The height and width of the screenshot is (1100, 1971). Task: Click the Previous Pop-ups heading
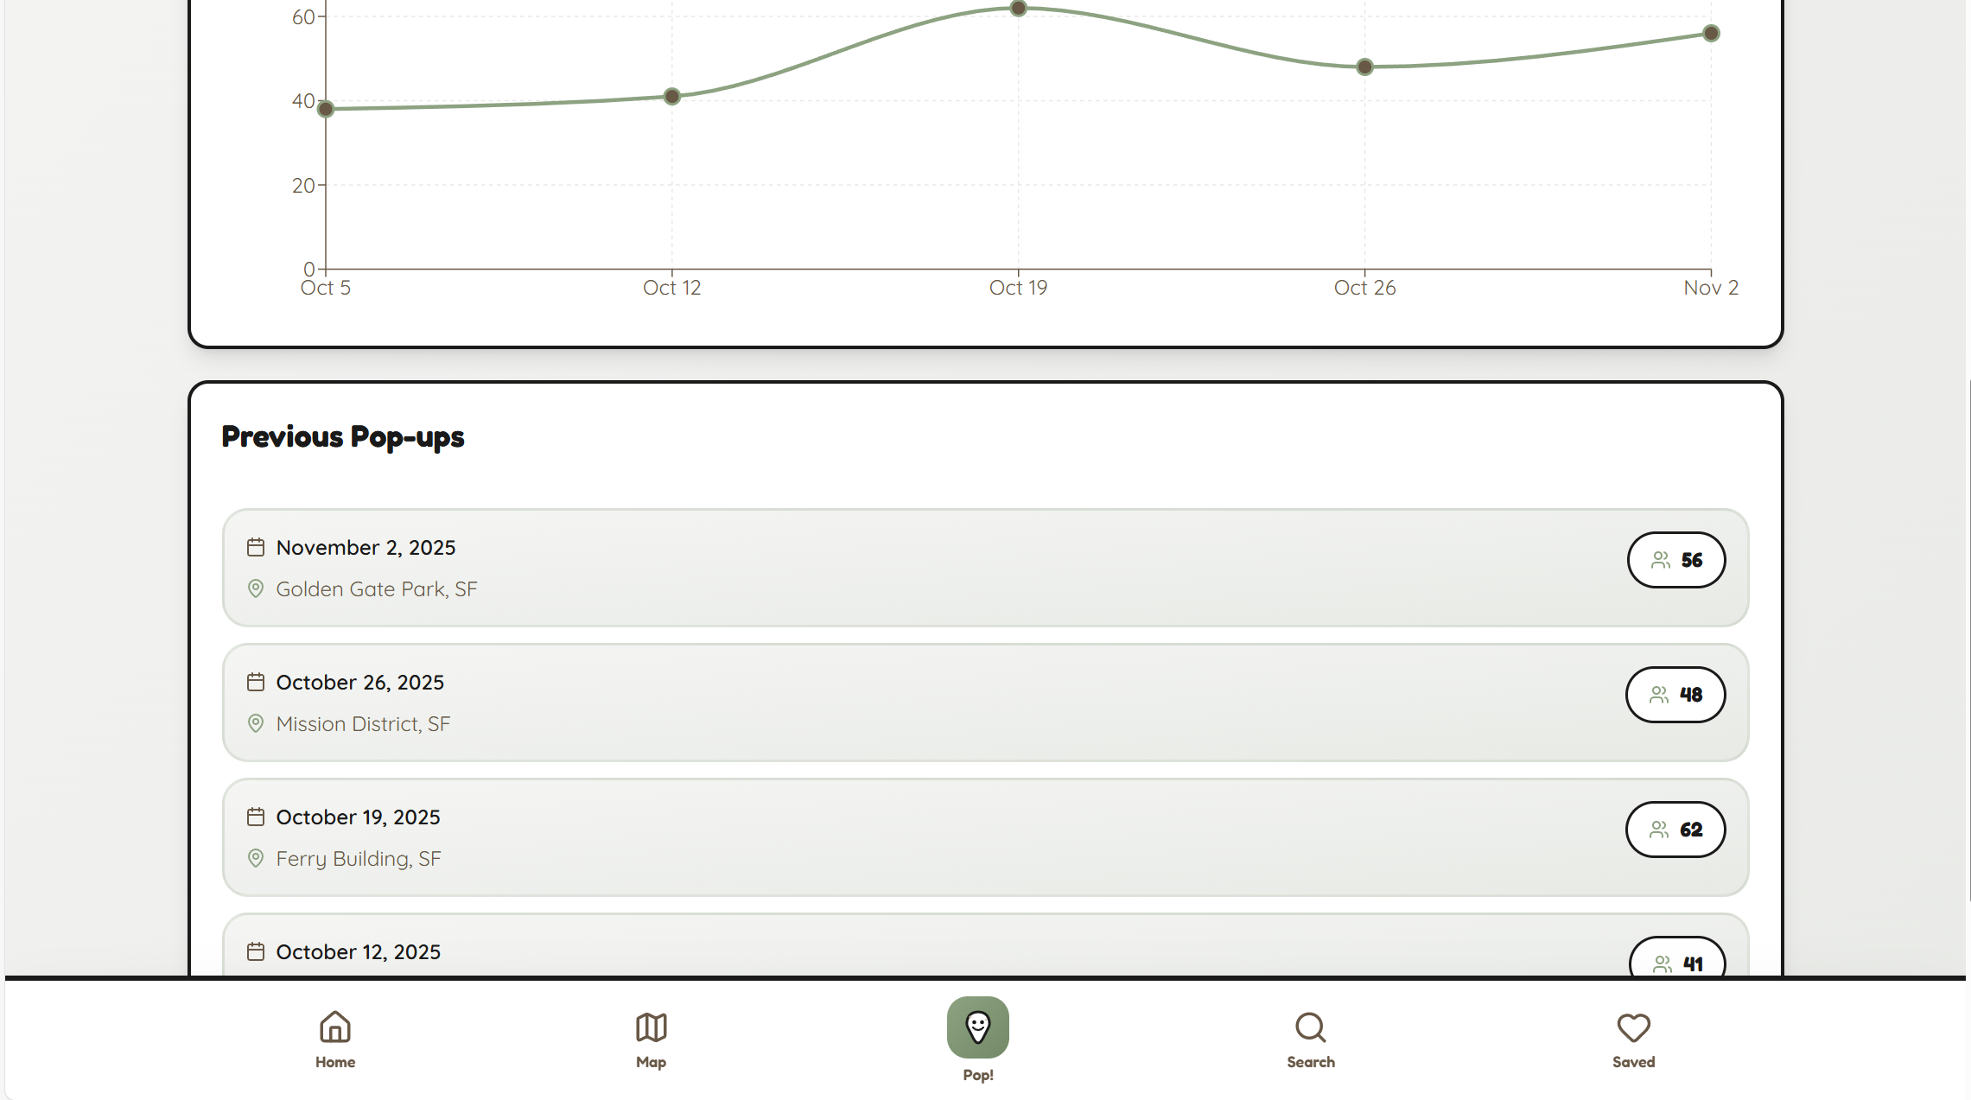coord(343,437)
